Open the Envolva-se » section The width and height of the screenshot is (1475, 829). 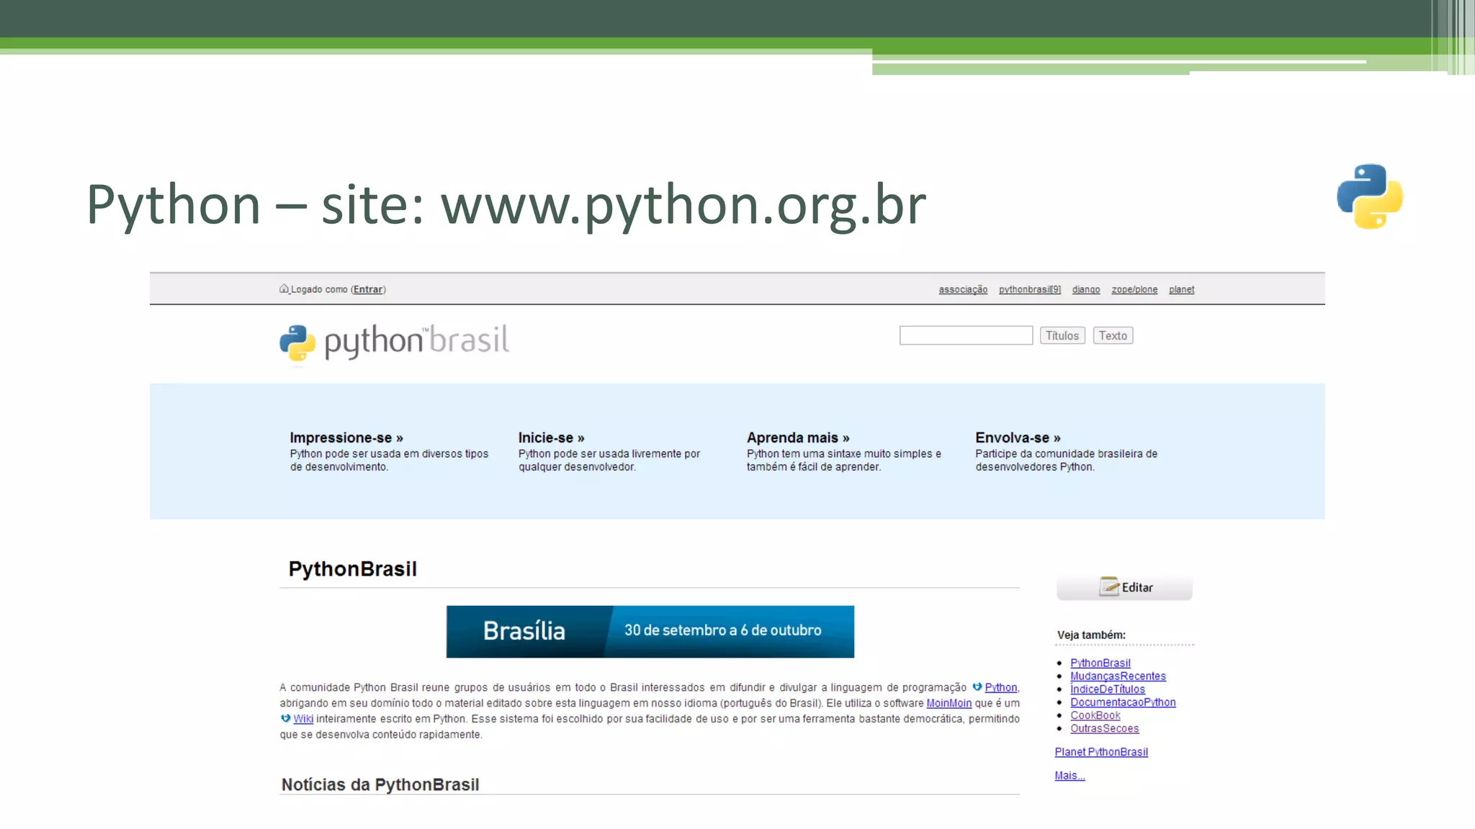tap(1018, 438)
